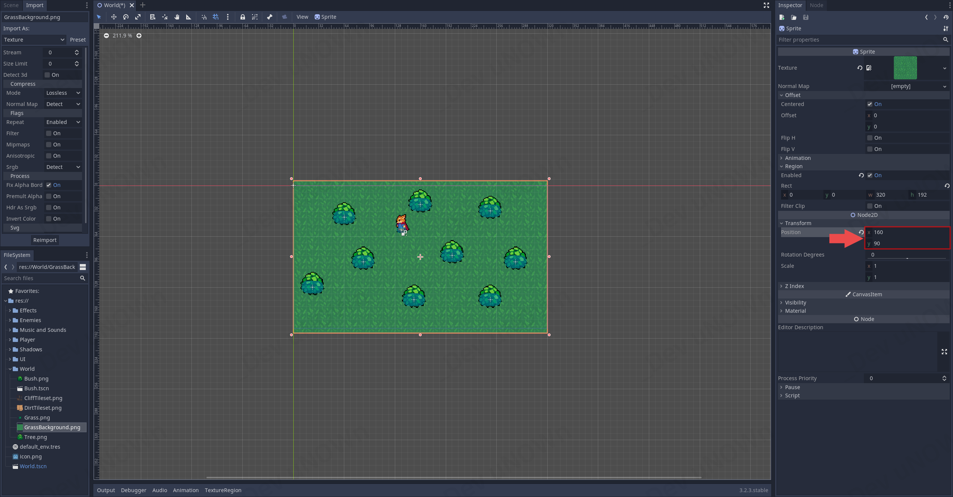Disable the Region Enabled checkbox
953x497 pixels.
[x=870, y=175]
